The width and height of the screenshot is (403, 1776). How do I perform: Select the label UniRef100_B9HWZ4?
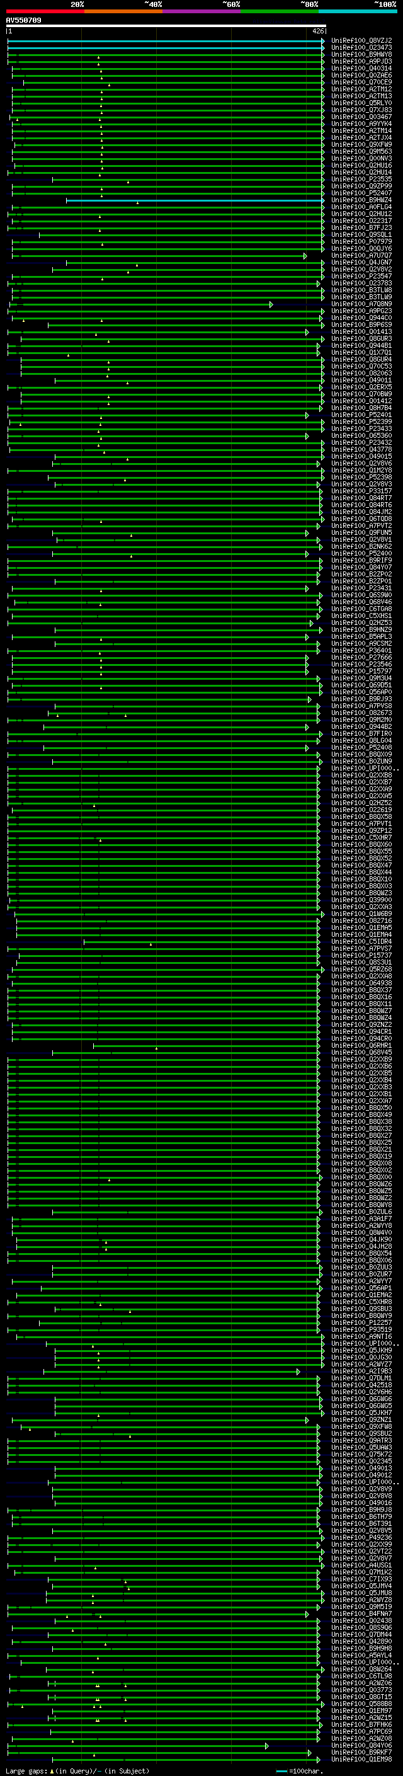361,200
